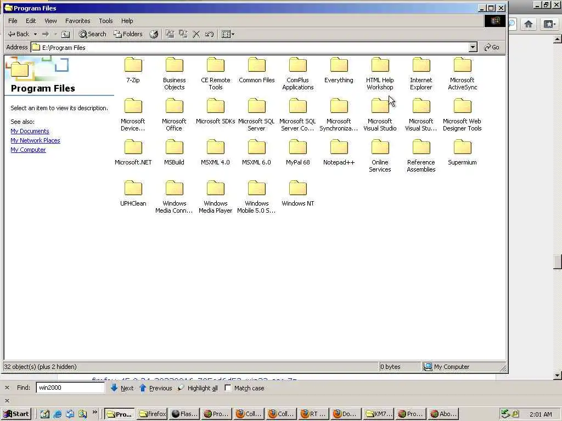The height and width of the screenshot is (421, 562).
Task: Open the View menu
Action: 50,21
